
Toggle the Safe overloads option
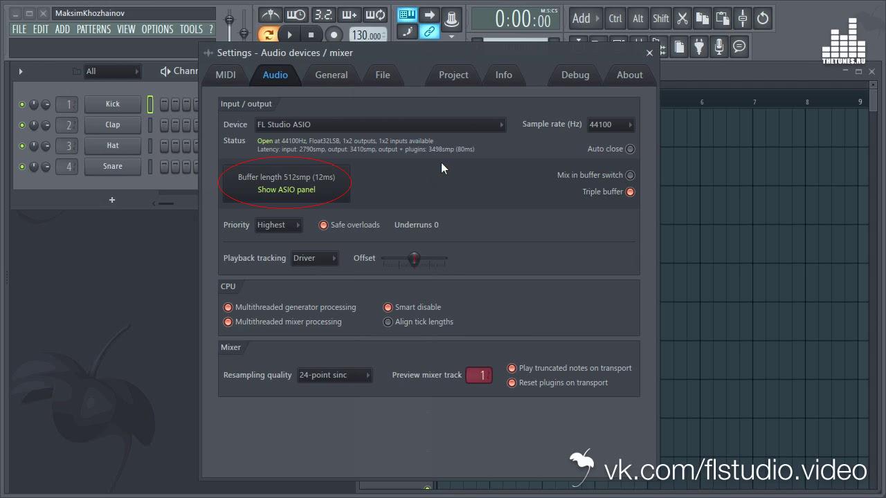click(x=323, y=225)
